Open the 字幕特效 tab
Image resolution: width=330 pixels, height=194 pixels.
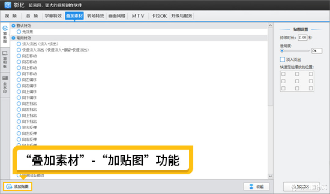53,16
